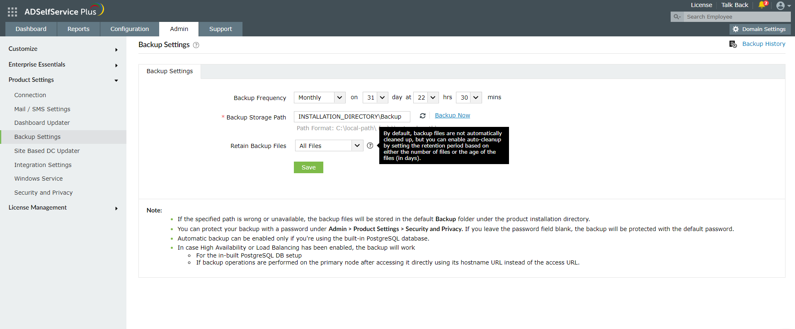Screen dimensions: 795x329
Task: Click the Backup Storage Path input field
Action: point(351,117)
